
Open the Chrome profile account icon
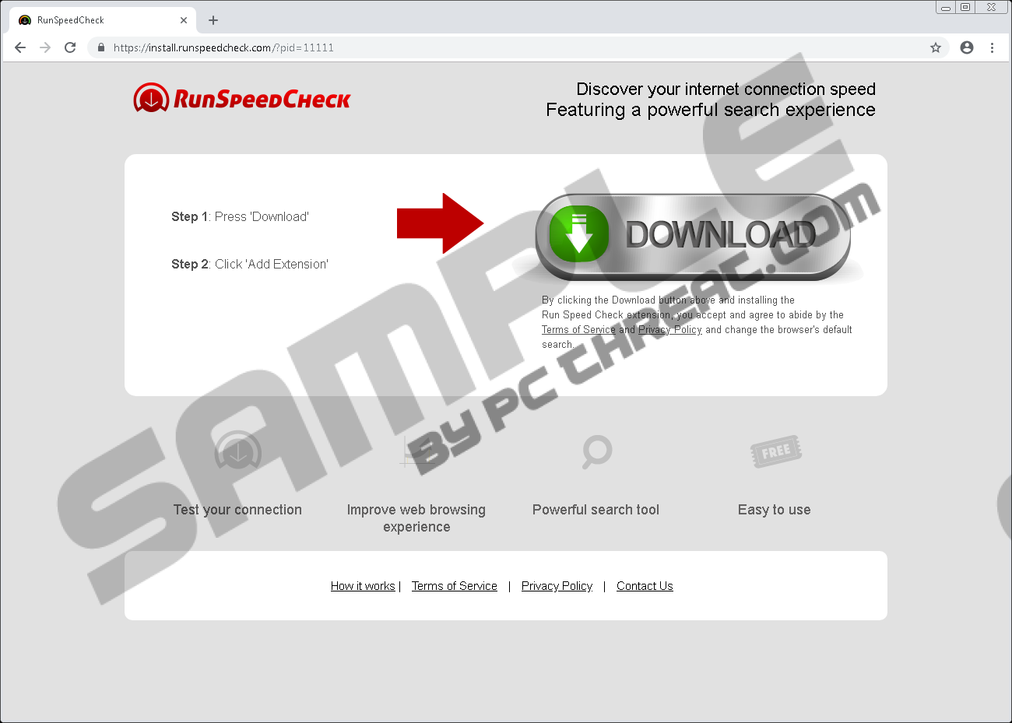point(967,47)
